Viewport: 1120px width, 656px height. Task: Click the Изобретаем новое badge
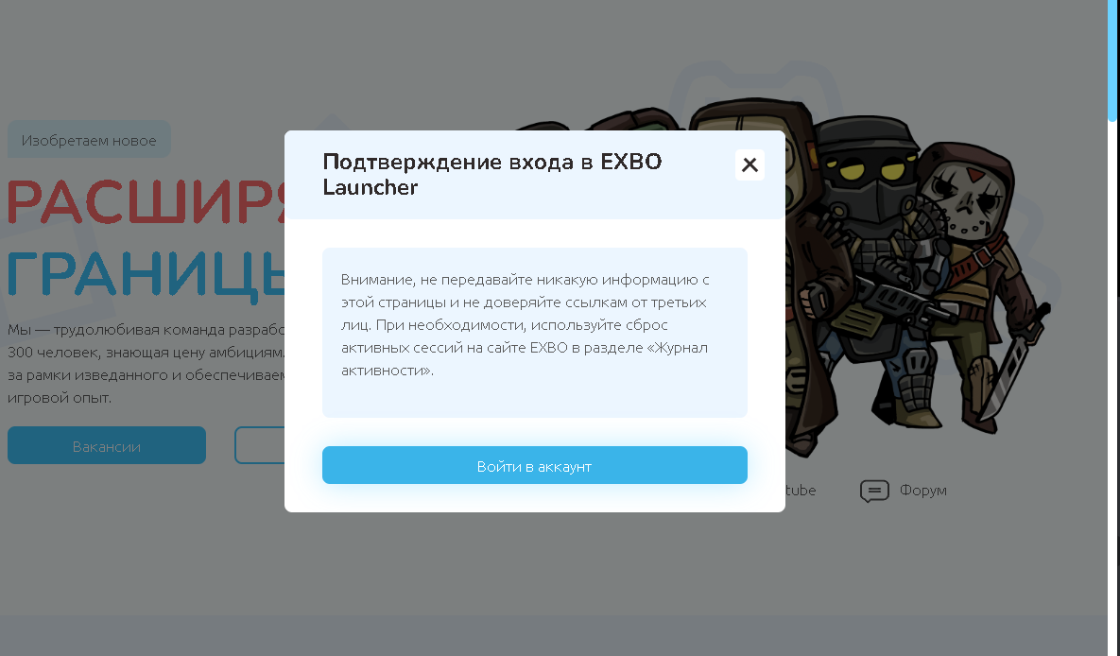coord(89,140)
